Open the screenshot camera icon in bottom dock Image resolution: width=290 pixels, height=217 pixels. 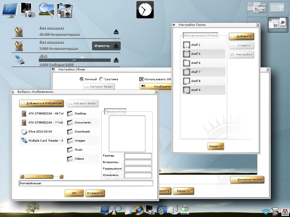click(x=150, y=210)
